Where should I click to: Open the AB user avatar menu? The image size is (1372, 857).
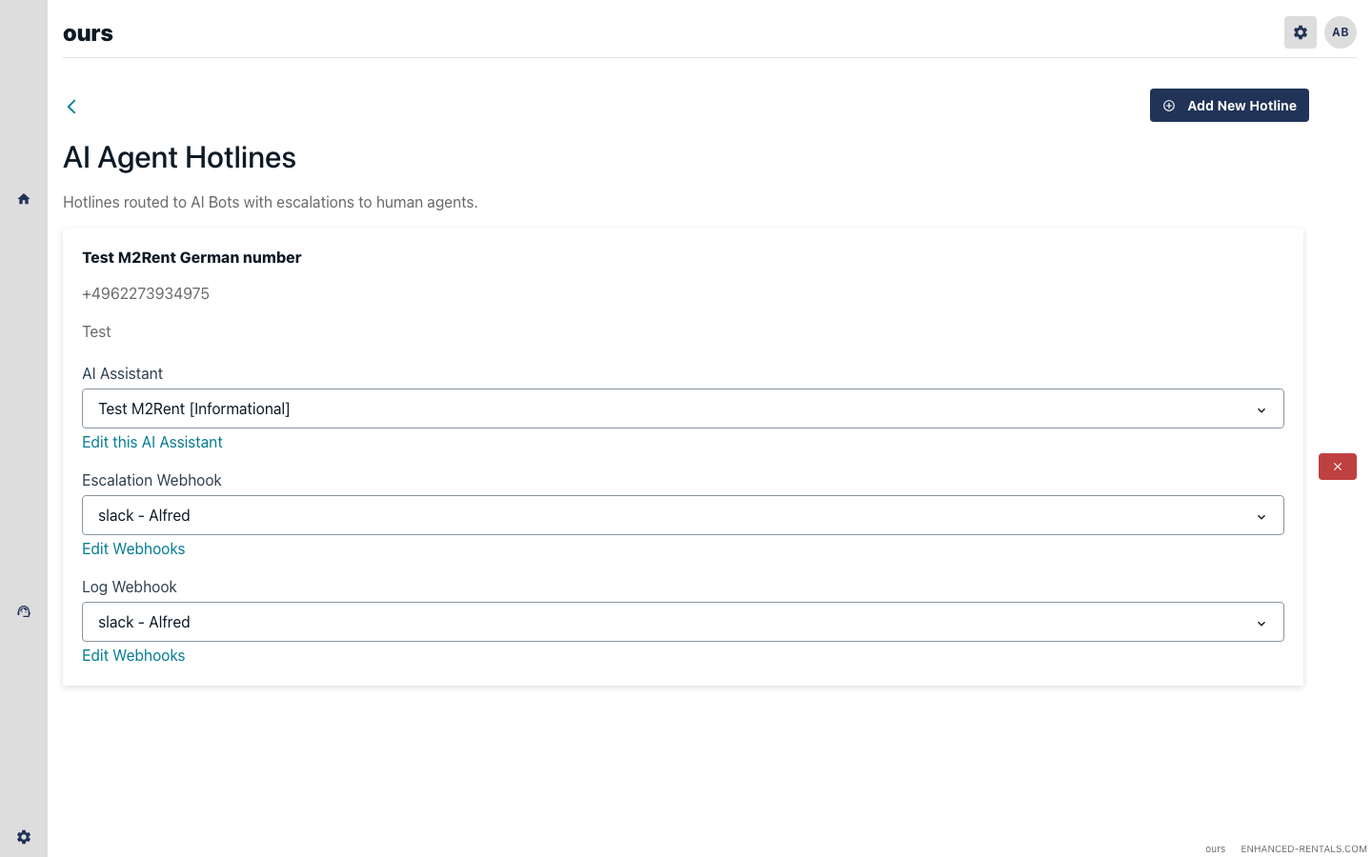tap(1340, 32)
